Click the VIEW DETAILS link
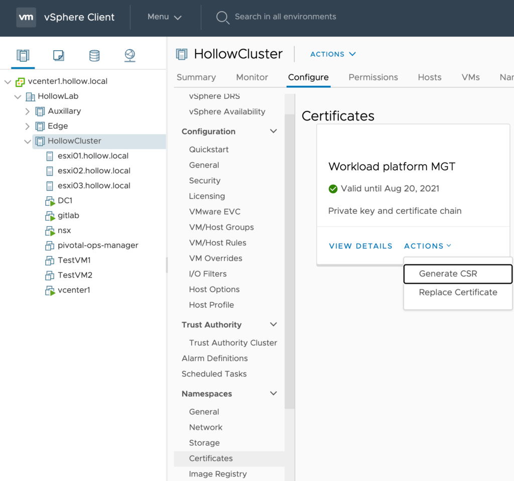This screenshot has width=514, height=481. click(x=360, y=246)
